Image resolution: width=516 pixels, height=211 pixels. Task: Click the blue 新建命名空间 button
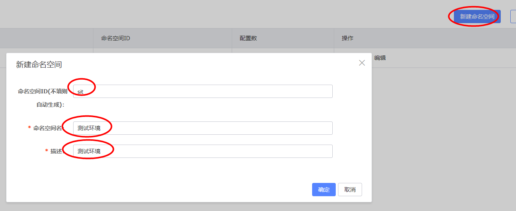pyautogui.click(x=477, y=17)
